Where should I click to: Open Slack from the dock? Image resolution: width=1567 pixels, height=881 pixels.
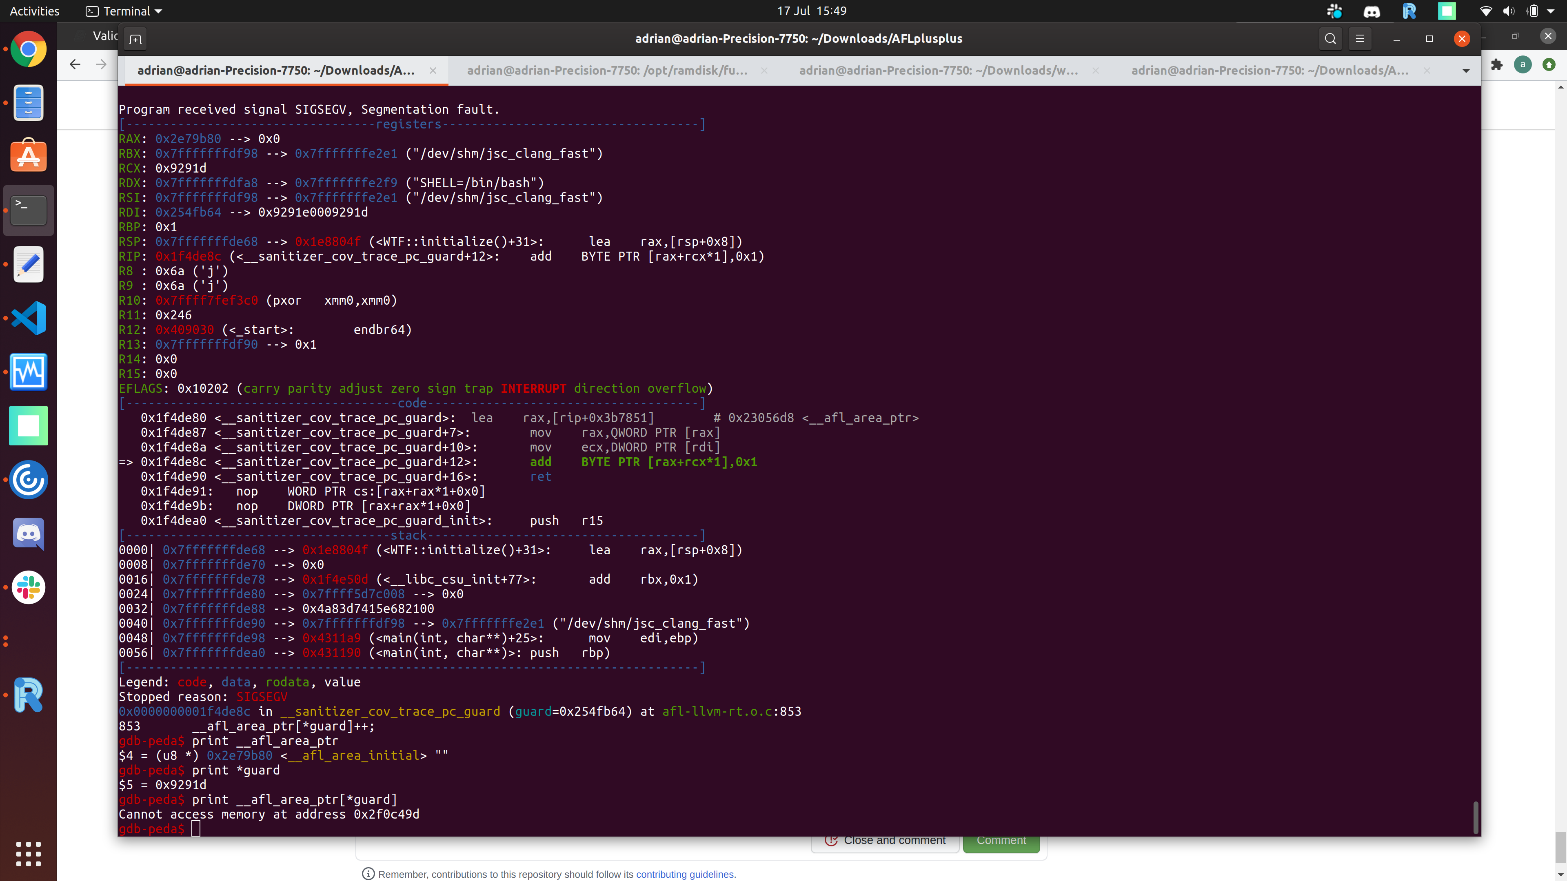(28, 587)
